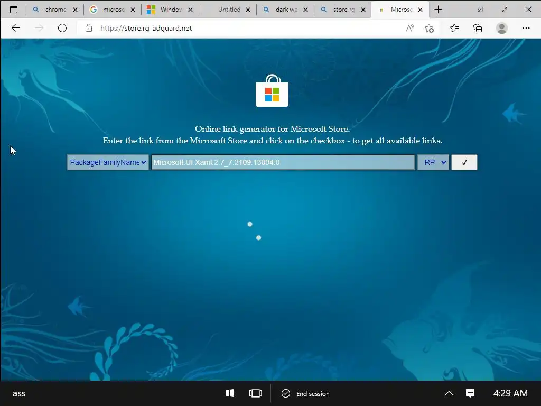Add this page to favorites
541x406 pixels.
(429, 28)
